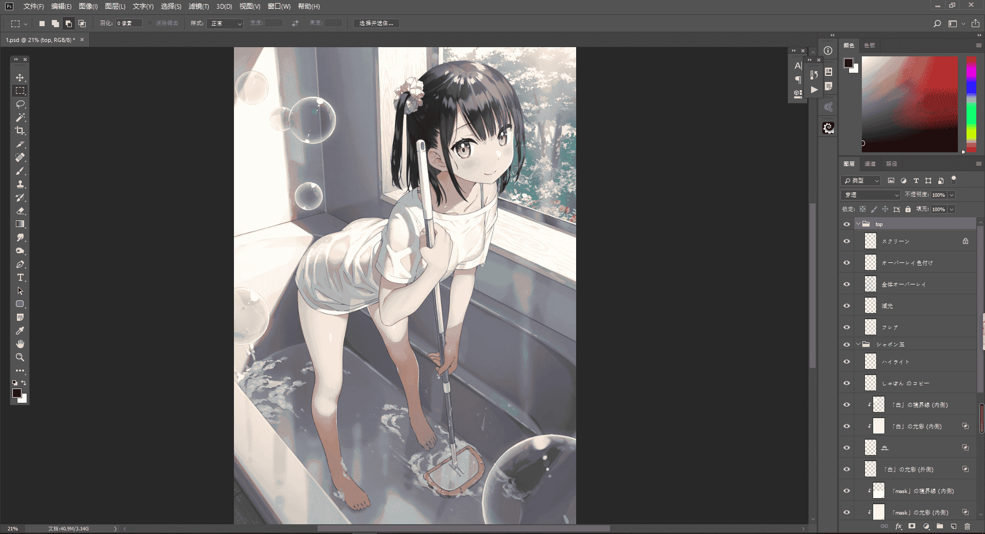This screenshot has width=985, height=534.
Task: Select the Zoom tool
Action: tap(20, 357)
